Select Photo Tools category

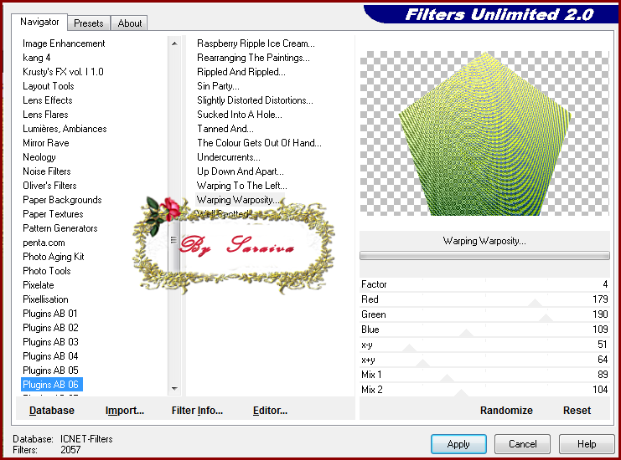[47, 271]
